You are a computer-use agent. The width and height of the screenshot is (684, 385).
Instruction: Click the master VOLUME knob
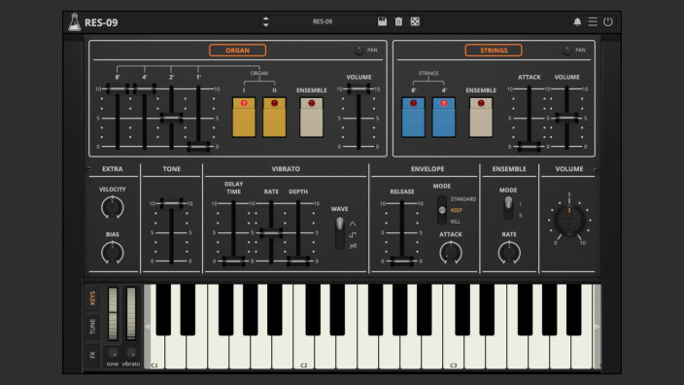click(x=569, y=220)
